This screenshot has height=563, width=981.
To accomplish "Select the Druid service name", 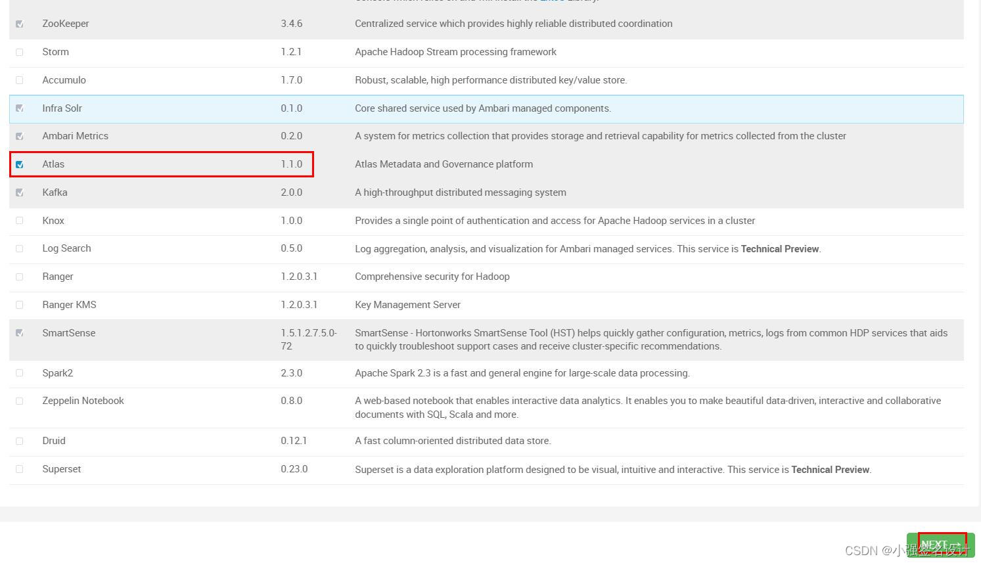I will tap(54, 441).
